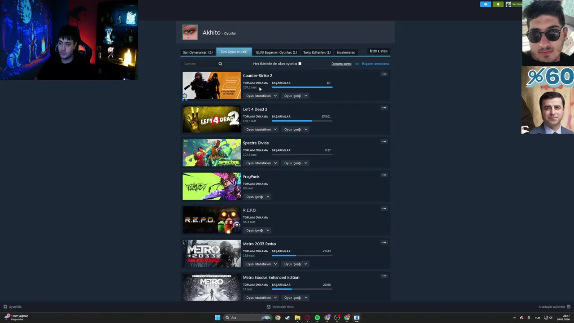Click the TUR keyboard language indicator
This screenshot has width=574, height=323.
pos(537,318)
